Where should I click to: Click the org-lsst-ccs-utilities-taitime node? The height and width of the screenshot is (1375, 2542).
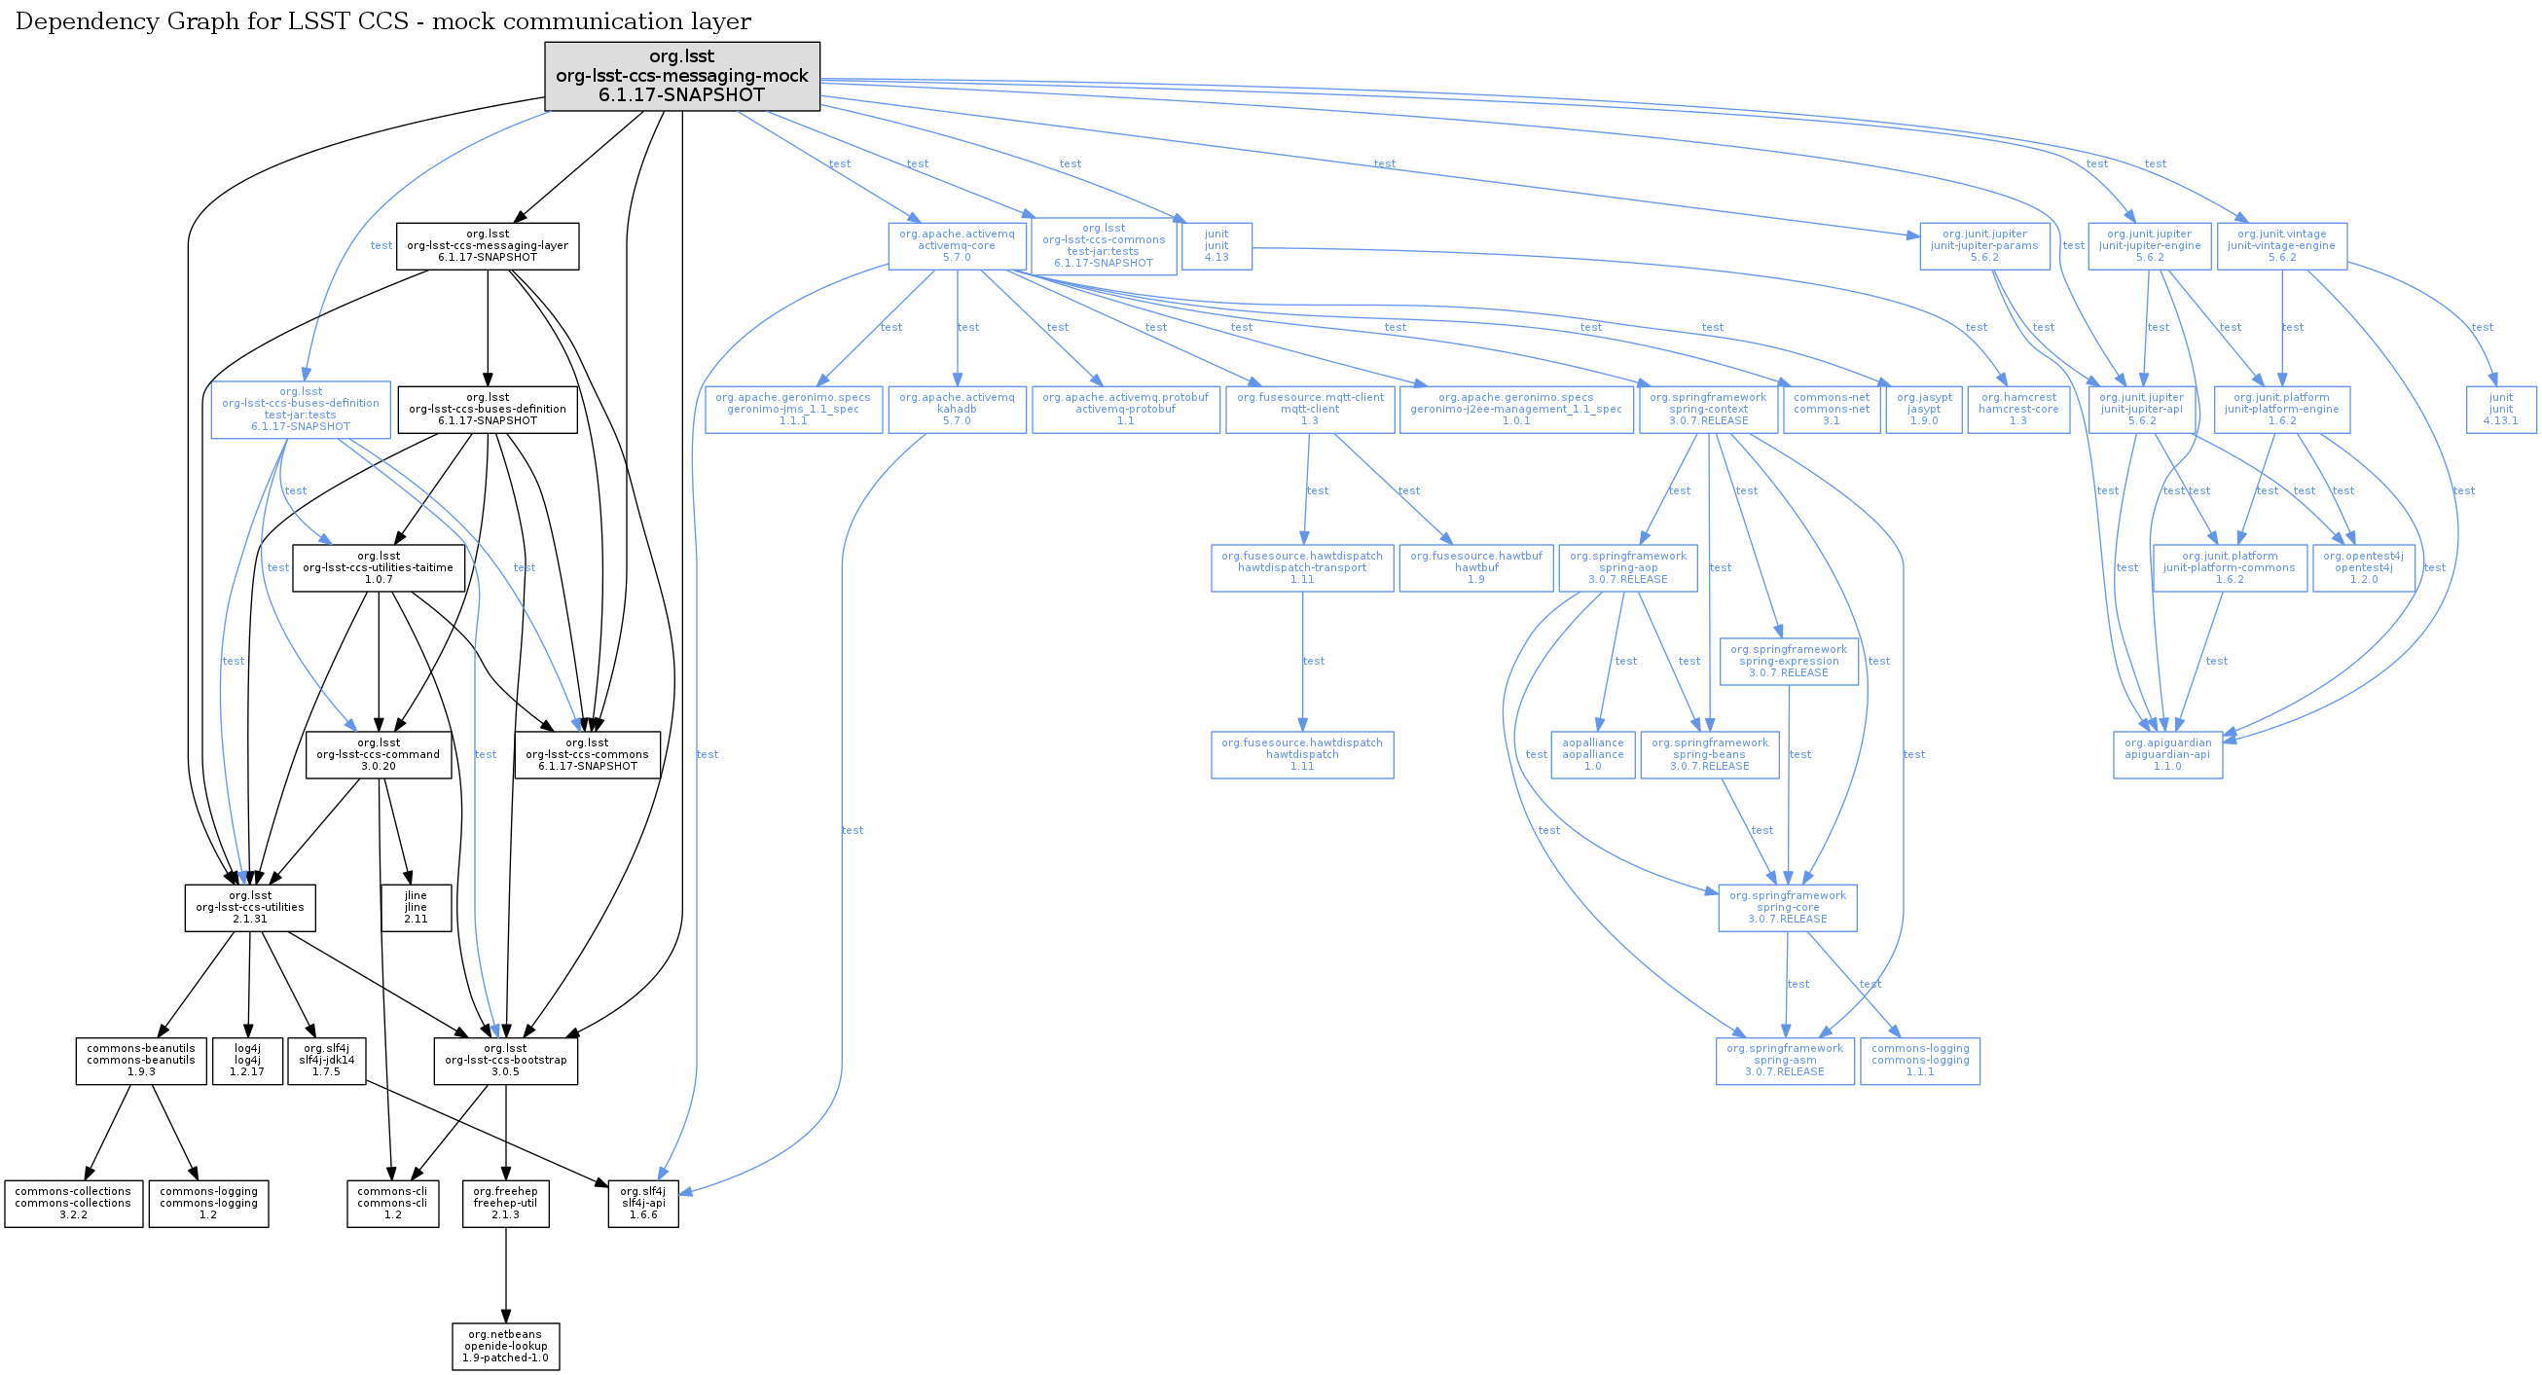(x=378, y=568)
